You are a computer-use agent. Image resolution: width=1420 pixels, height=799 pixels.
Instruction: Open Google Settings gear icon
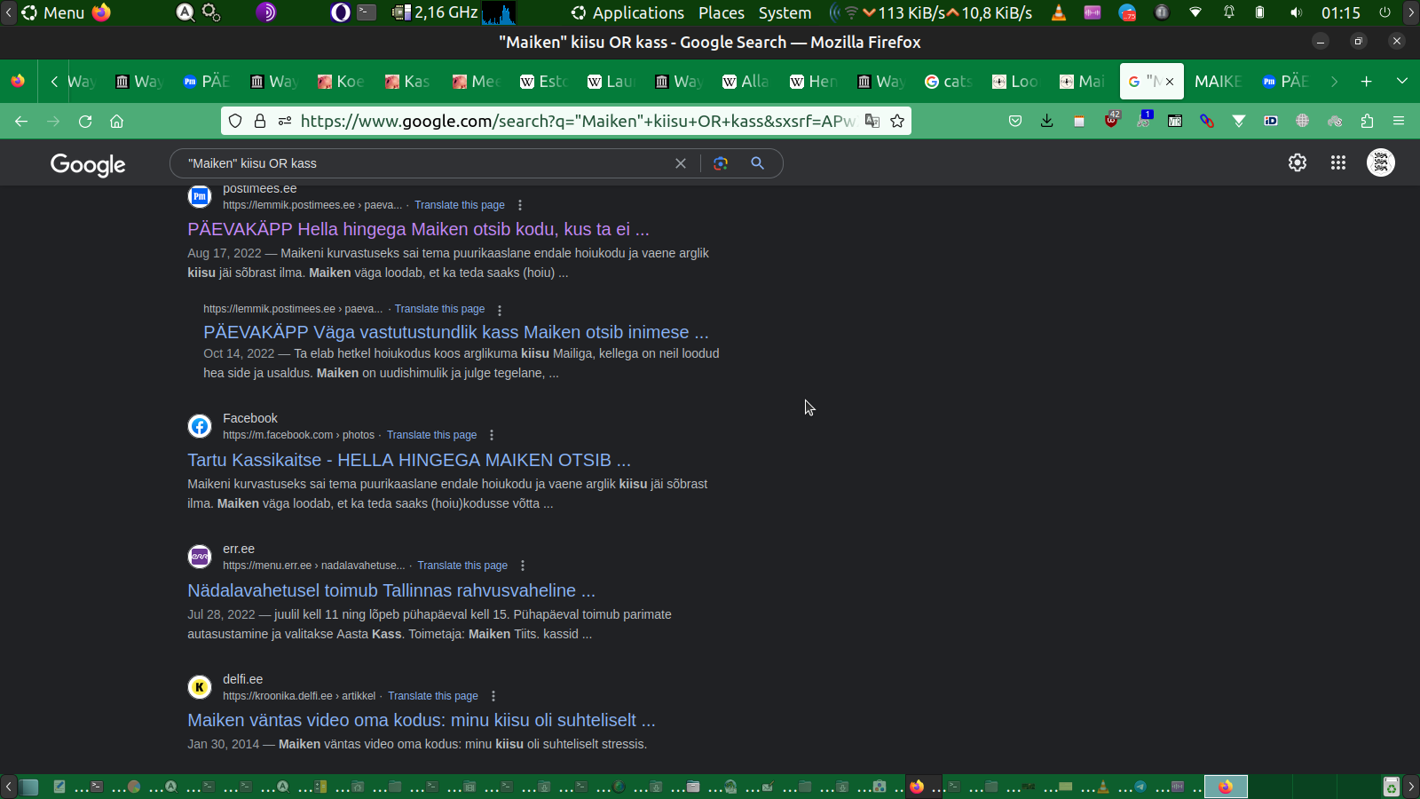coord(1298,162)
